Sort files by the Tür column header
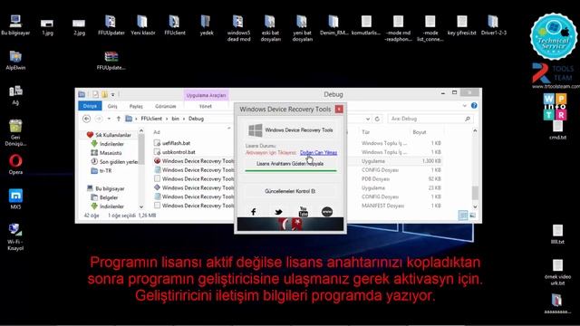The width and height of the screenshot is (580, 326). (365, 132)
